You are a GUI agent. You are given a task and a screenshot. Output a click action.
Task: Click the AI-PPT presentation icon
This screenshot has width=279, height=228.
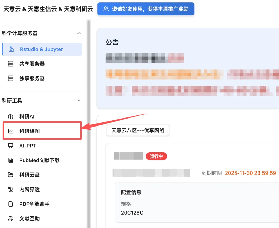10,146
